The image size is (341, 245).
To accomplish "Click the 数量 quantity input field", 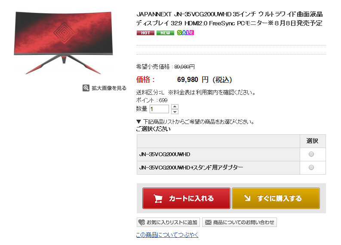I will 159,109.
